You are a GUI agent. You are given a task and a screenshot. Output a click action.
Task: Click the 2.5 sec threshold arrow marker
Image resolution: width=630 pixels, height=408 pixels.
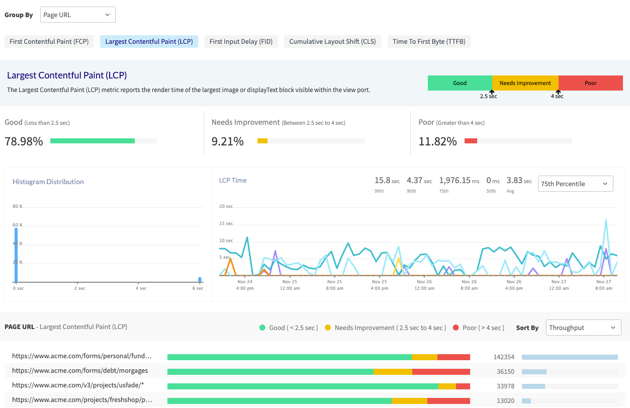(492, 92)
